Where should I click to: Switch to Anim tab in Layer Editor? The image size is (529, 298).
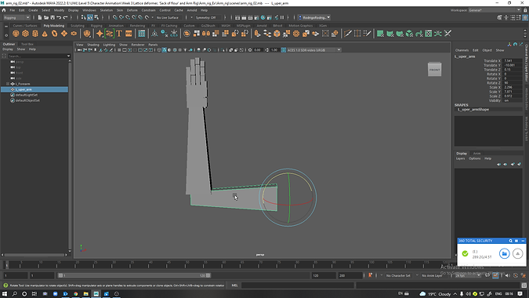(x=476, y=153)
